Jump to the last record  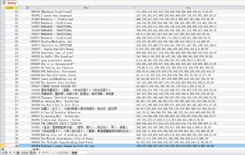coord(44,152)
